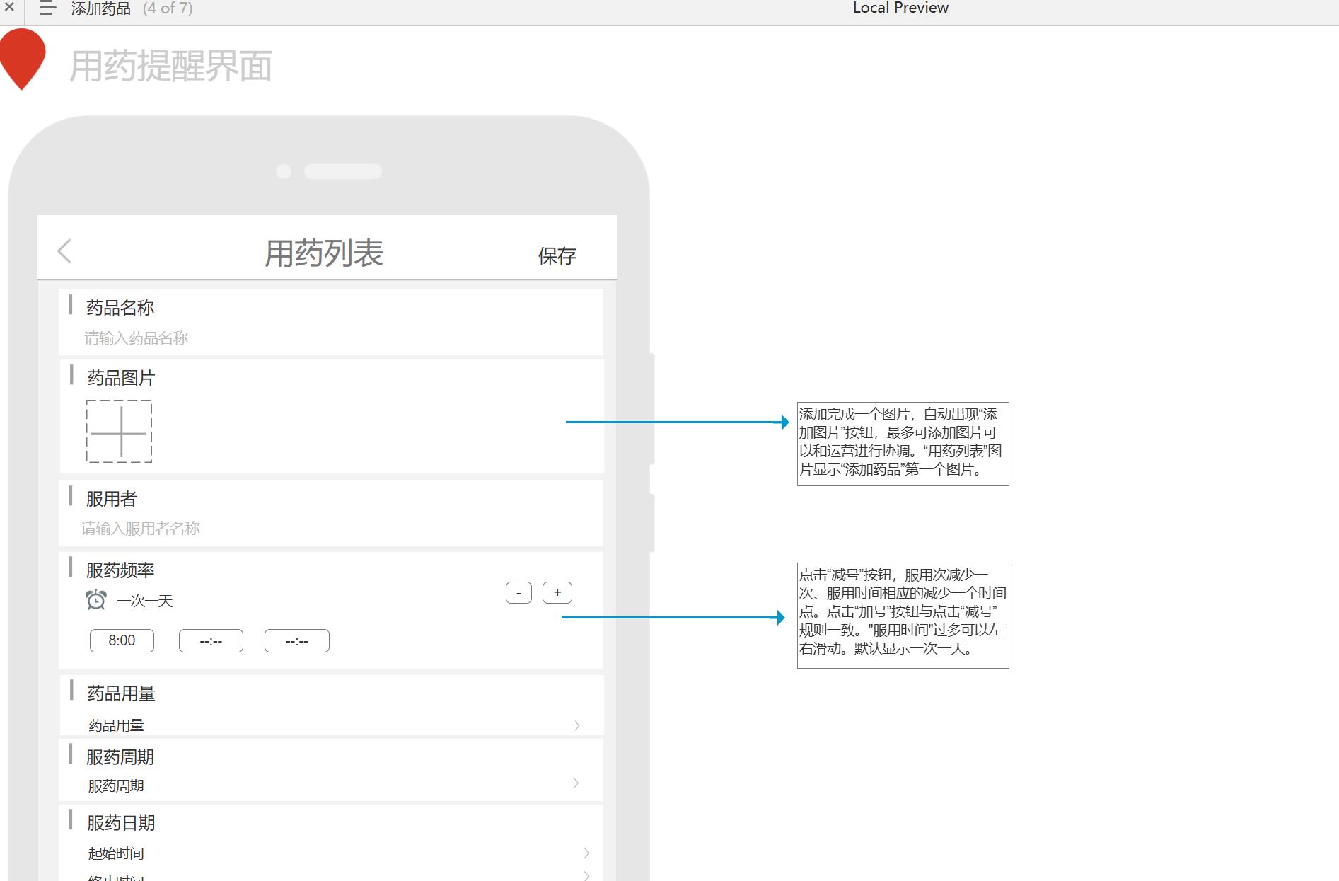Click the 药品图片 section label

121,378
